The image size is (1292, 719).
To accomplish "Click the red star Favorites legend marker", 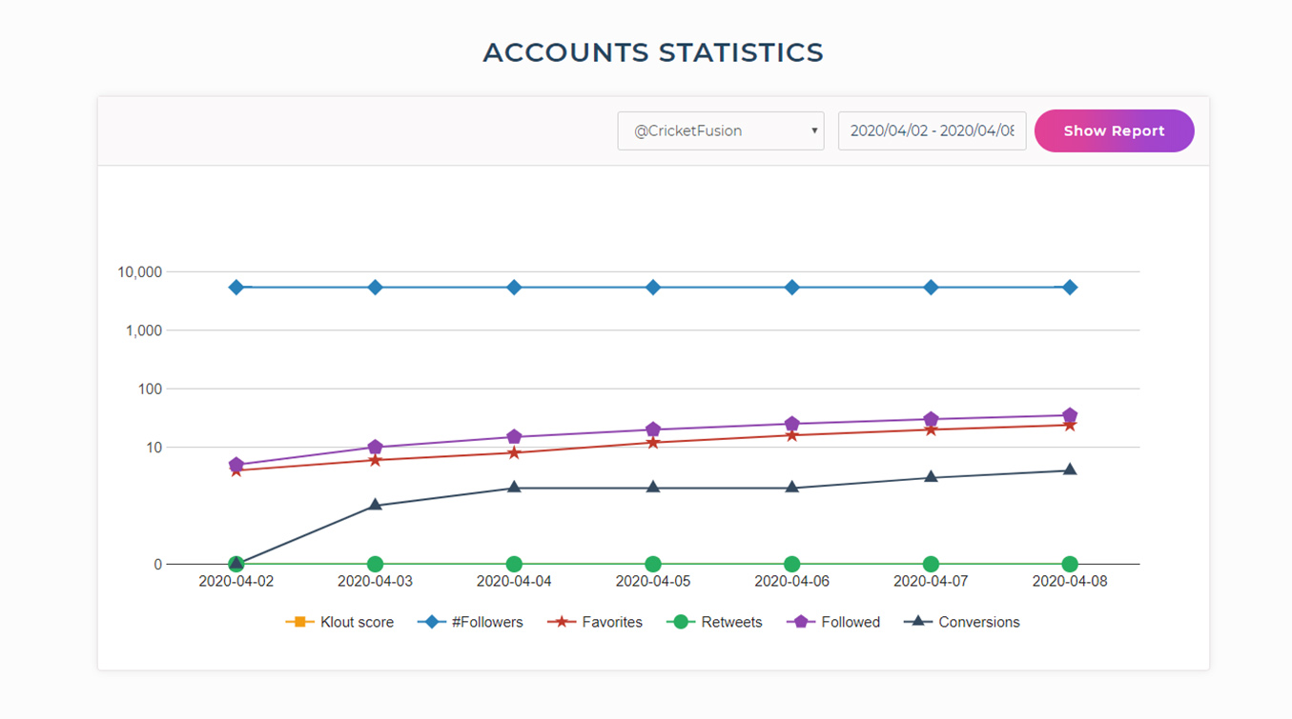I will tap(564, 621).
